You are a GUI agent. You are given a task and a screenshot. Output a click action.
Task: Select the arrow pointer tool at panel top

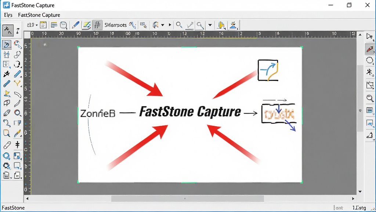pos(7,31)
